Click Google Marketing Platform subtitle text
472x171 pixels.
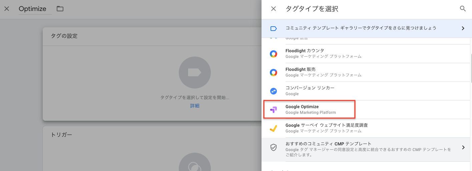tap(311, 112)
